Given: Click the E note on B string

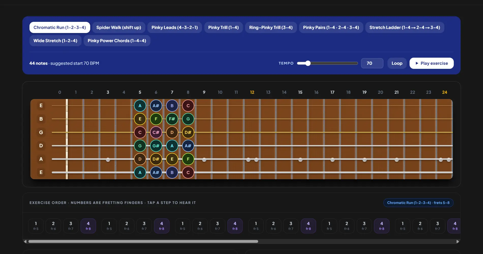Looking at the screenshot, I should 140,119.
